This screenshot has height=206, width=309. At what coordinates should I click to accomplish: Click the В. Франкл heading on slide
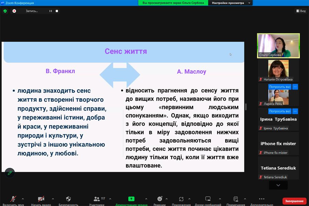[x=60, y=71]
